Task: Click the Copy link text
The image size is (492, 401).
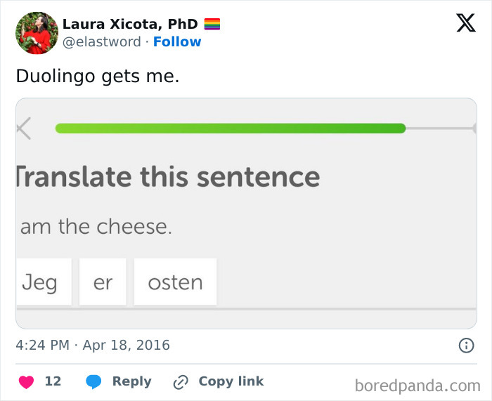Action: point(231,381)
